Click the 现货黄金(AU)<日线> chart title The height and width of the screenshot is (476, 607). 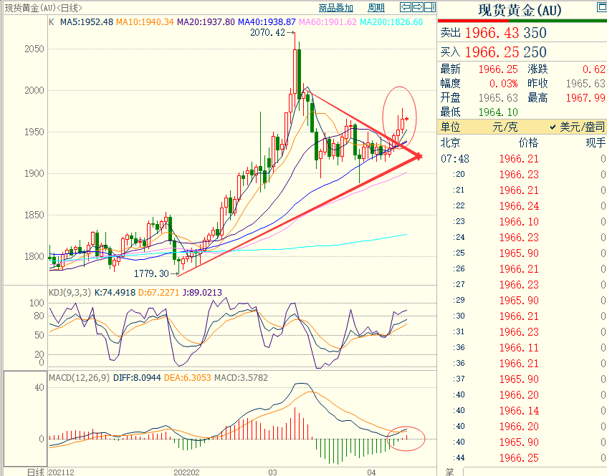[x=43, y=8]
